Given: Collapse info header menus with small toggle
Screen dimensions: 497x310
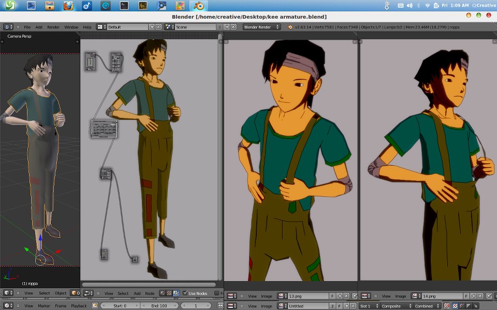Looking at the screenshot, I should click(18, 27).
